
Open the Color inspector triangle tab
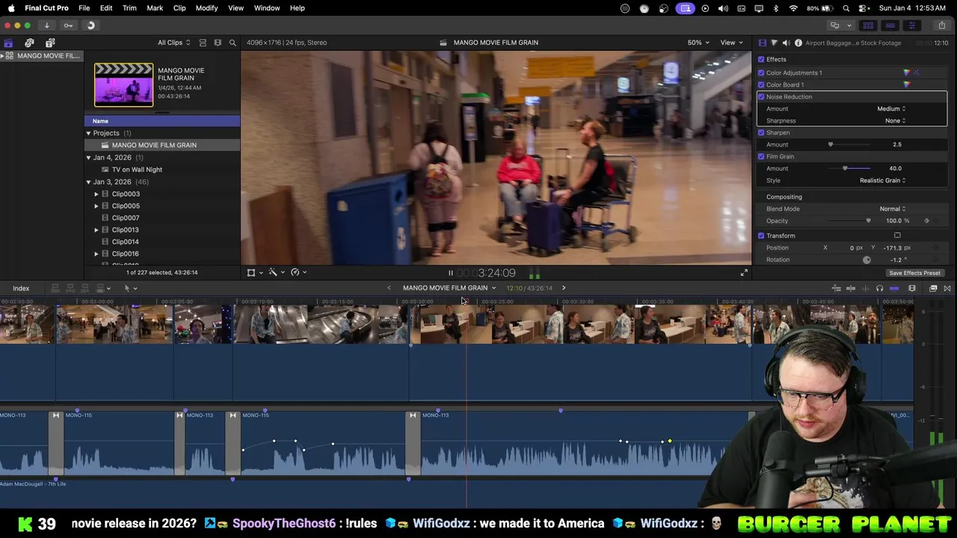(x=774, y=43)
